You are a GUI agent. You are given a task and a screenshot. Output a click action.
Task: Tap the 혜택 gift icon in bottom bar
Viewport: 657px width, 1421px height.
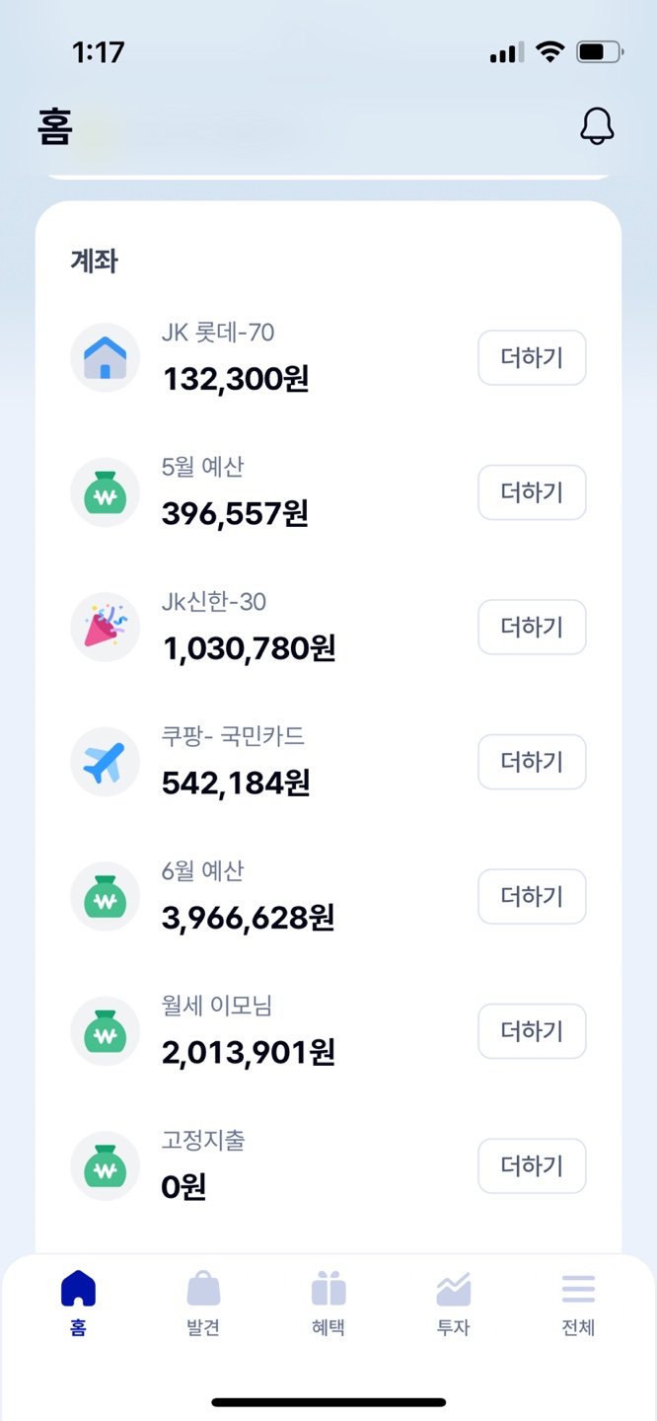click(x=328, y=1303)
